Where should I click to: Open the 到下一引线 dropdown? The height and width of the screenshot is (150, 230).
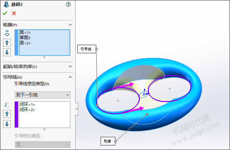tap(42, 95)
